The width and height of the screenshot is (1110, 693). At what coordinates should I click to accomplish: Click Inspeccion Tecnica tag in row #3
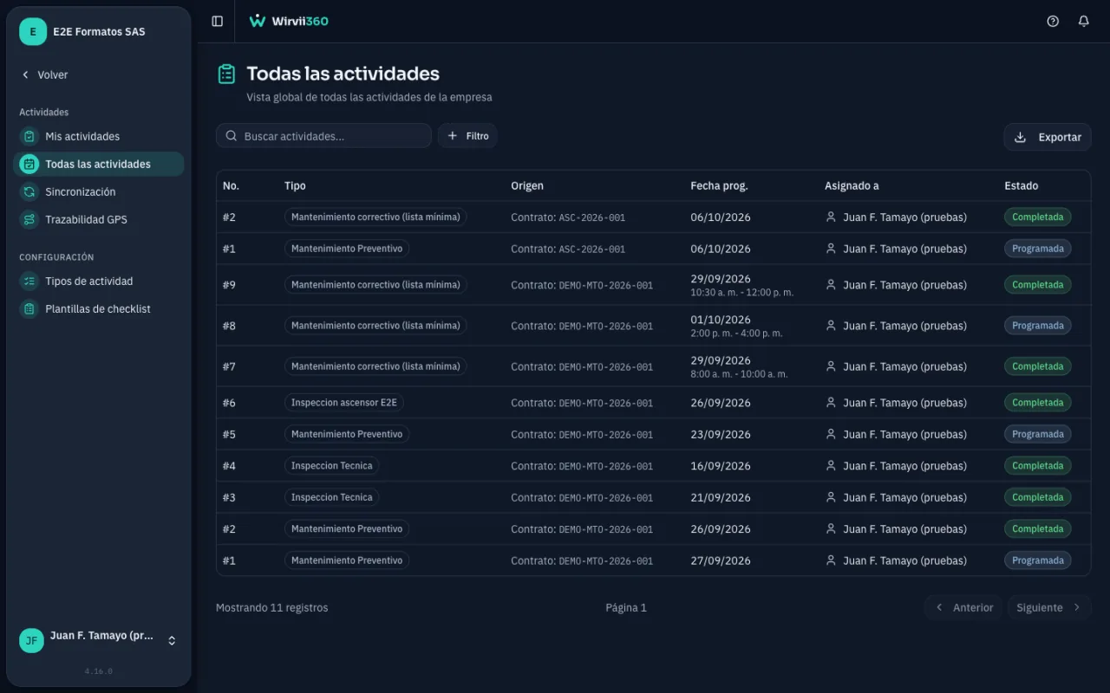331,497
